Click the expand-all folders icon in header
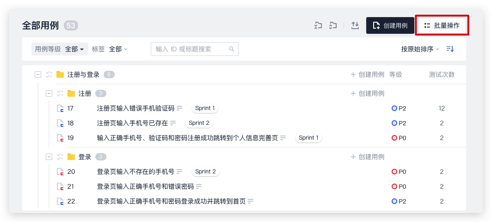 tap(333, 25)
